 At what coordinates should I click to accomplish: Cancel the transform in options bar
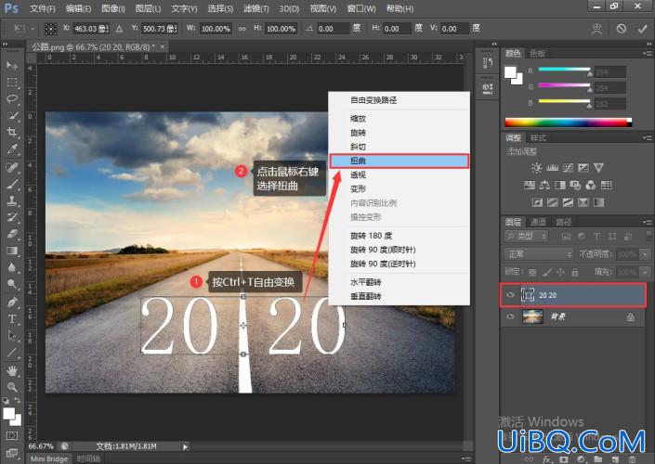click(622, 29)
